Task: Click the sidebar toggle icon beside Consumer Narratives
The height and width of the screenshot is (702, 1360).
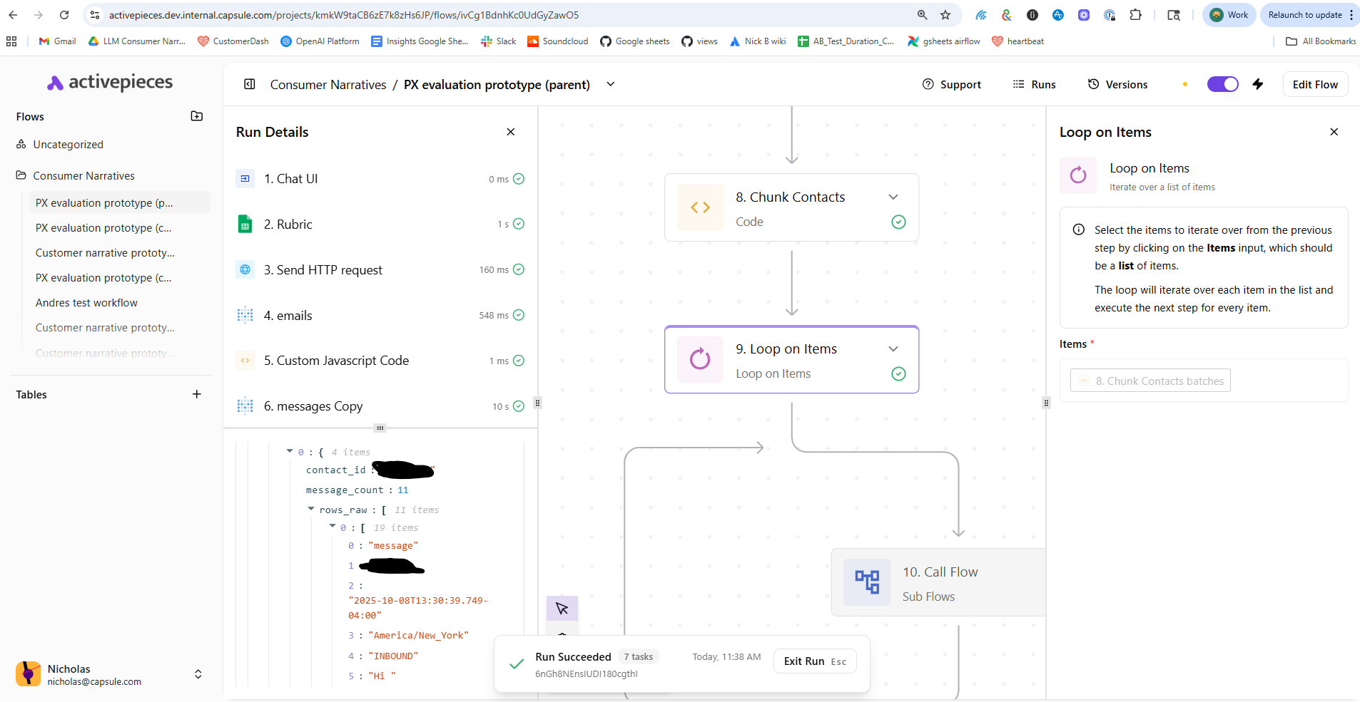Action: click(250, 84)
